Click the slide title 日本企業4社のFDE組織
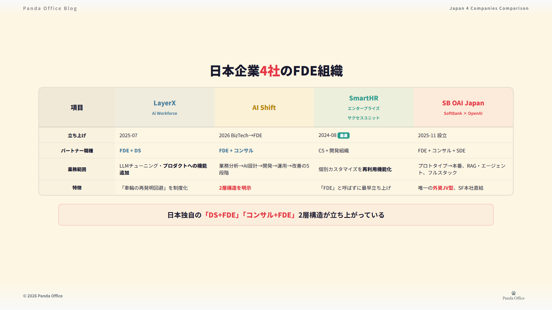This screenshot has width=552, height=310. (276, 71)
